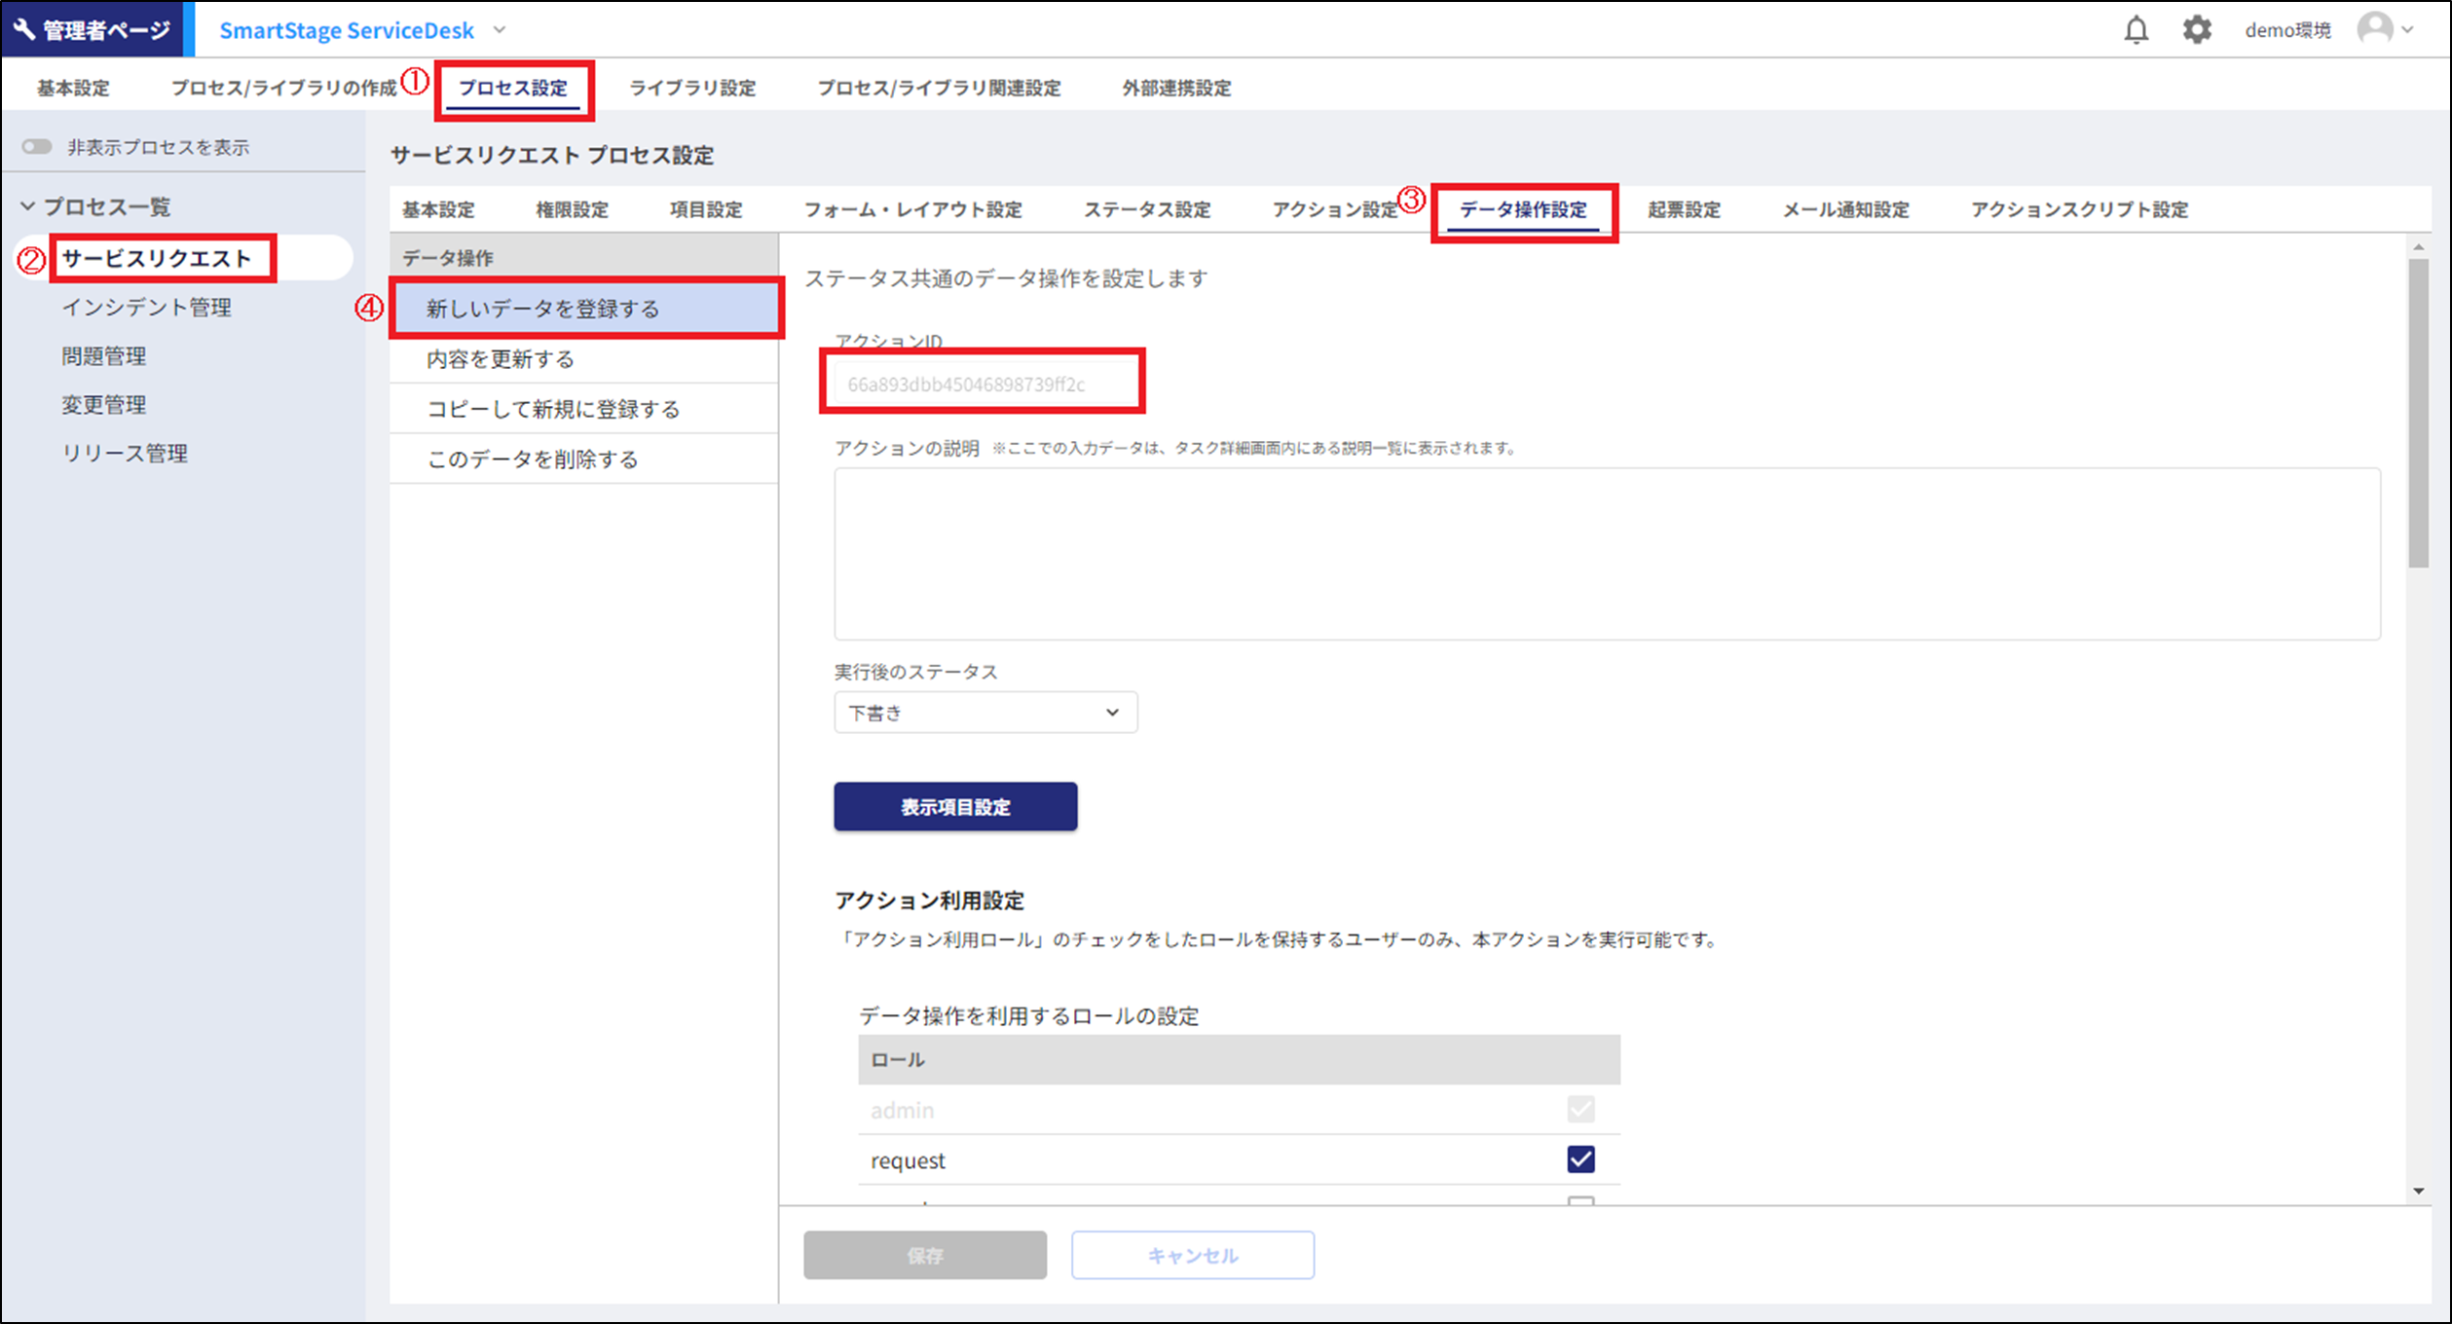Click the notification bell icon
Viewport: 2452px width, 1324px height.
pos(2135,28)
